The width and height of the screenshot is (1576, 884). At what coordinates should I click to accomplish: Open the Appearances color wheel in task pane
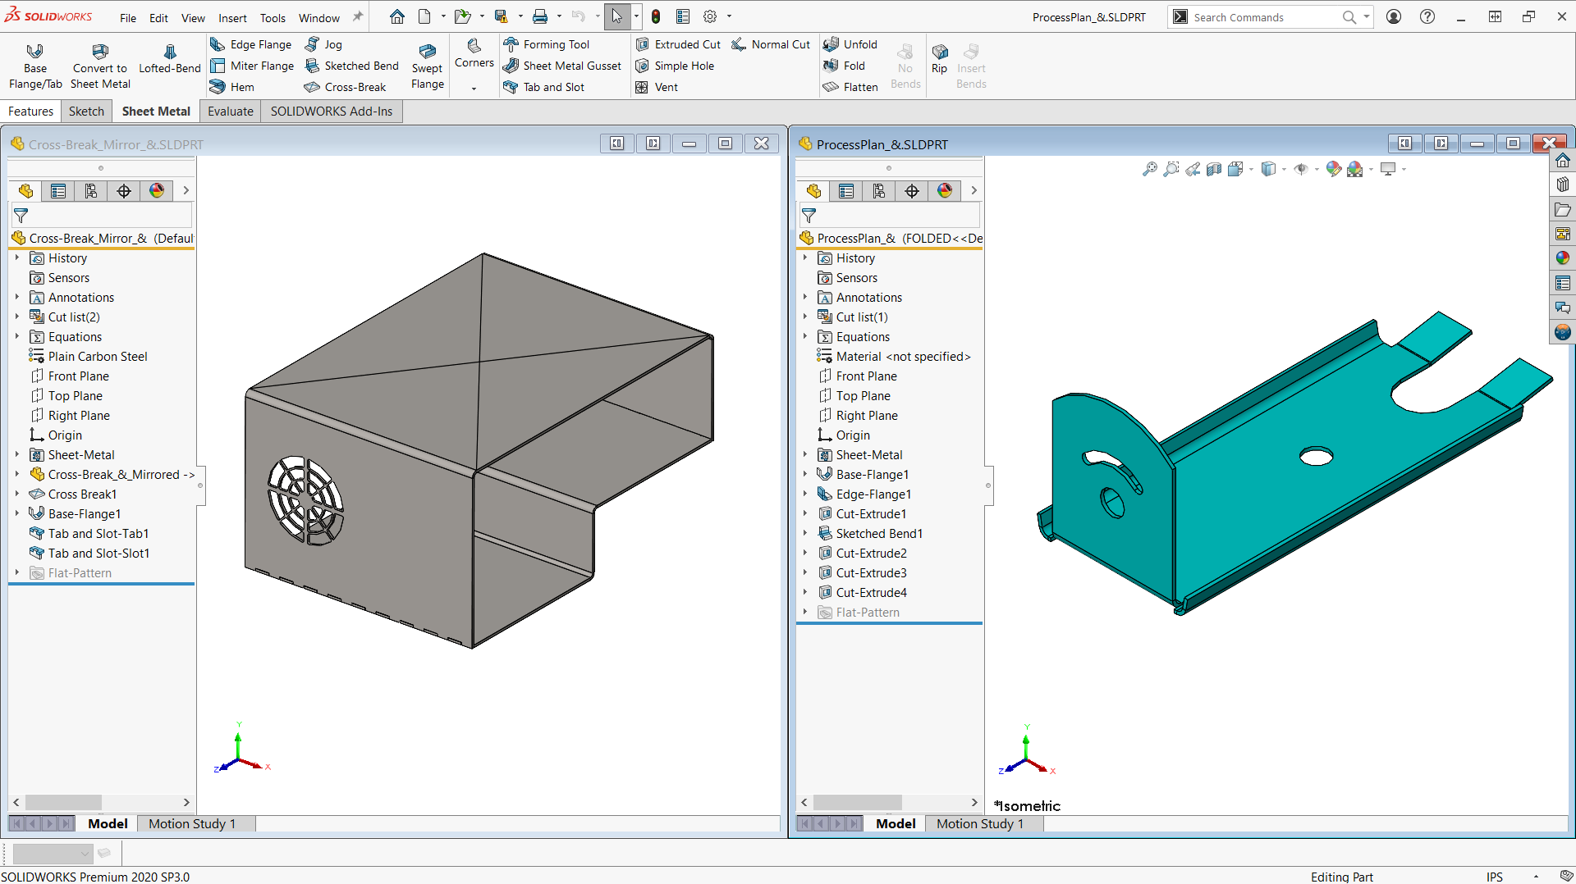(x=1563, y=258)
